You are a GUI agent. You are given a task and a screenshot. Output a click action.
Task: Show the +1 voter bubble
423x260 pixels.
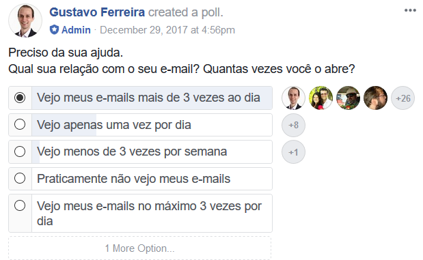point(293,152)
